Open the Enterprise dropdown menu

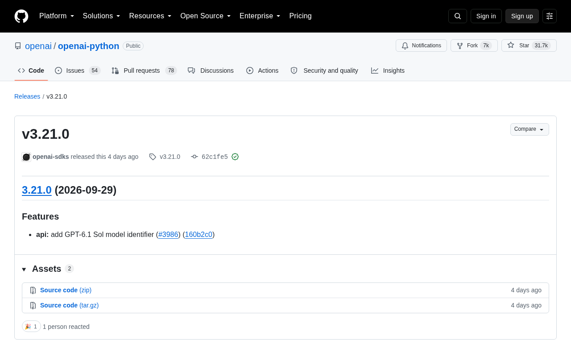[260, 16]
